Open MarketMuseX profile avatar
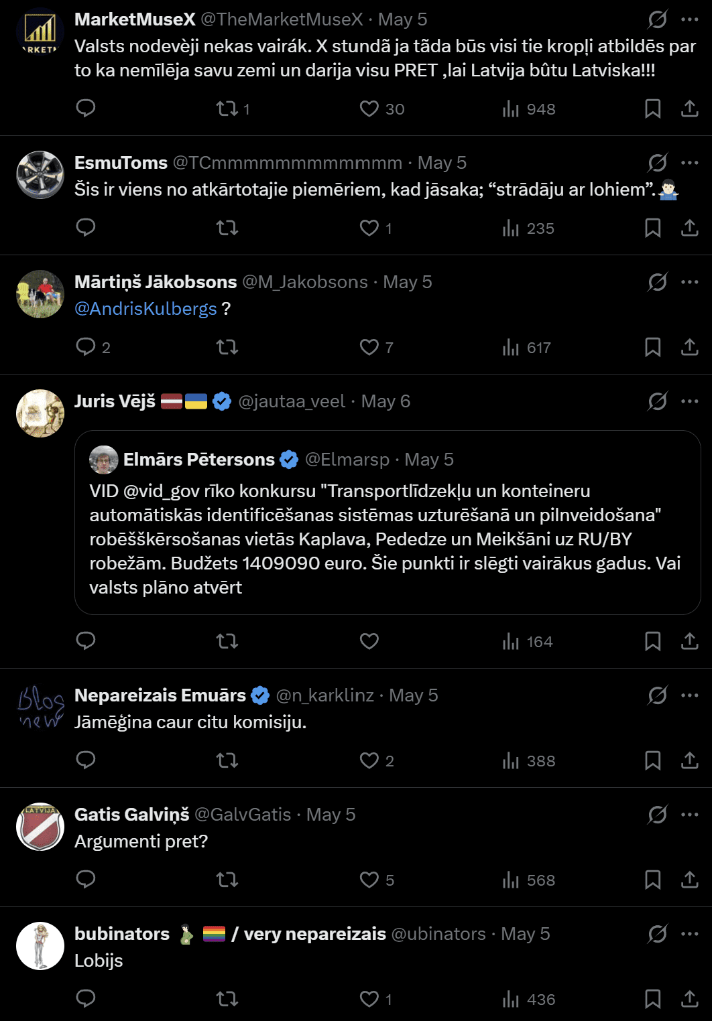Viewport: 712px width, 1021px height. [40, 31]
